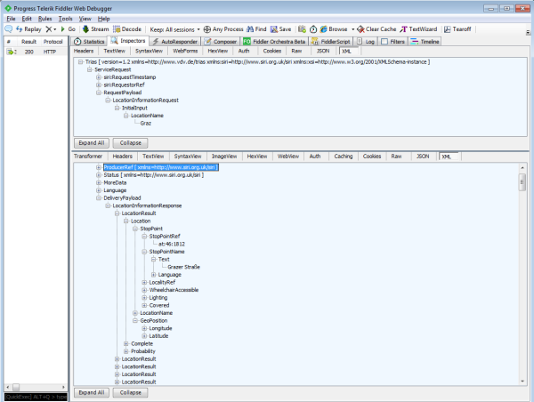Open the Help menu
Viewport: 534px width, 402px height.
(x=103, y=19)
